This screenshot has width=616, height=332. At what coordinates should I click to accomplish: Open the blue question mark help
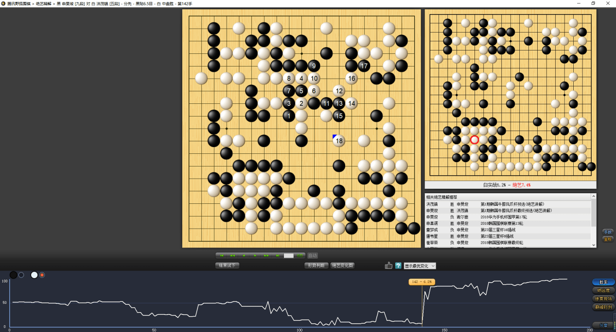point(398,266)
